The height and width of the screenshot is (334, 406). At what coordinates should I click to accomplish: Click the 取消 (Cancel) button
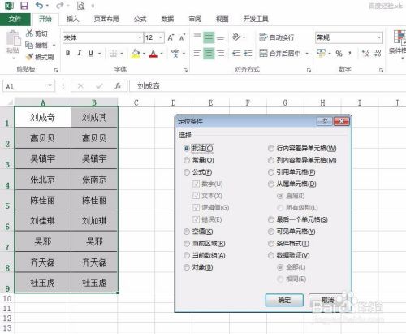[x=328, y=300]
